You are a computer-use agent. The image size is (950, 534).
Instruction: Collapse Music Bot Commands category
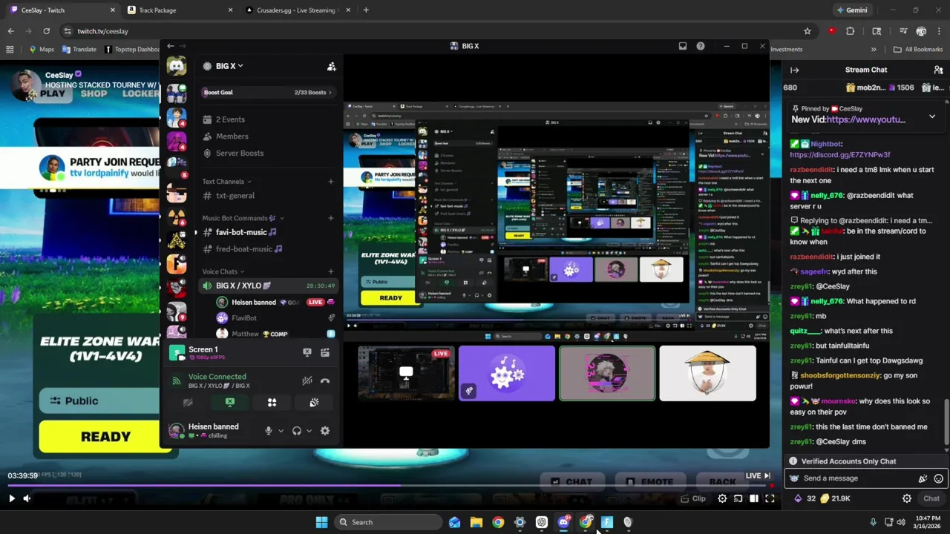tap(243, 218)
